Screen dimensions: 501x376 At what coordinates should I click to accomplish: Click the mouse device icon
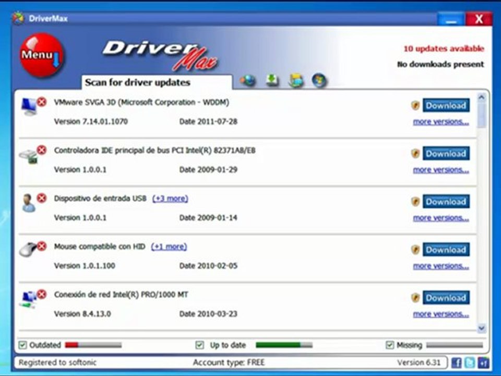pos(28,250)
